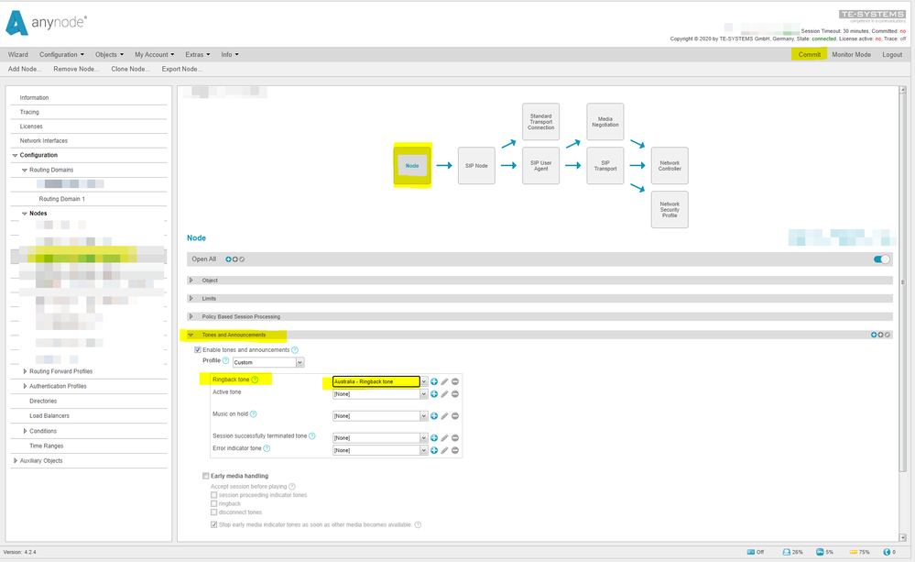915x562 pixels.
Task: Add a new Active tone object
Action: (434, 394)
